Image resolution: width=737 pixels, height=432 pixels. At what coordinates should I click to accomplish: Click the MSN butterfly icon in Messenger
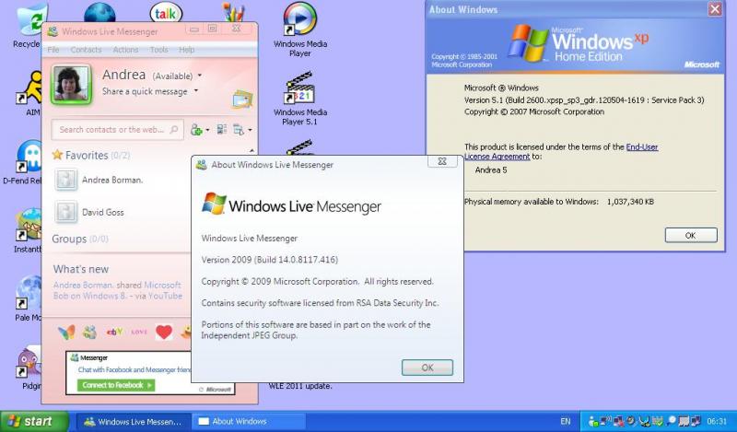click(66, 333)
